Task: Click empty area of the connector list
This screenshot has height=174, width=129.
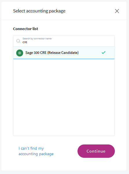Action: point(64,98)
